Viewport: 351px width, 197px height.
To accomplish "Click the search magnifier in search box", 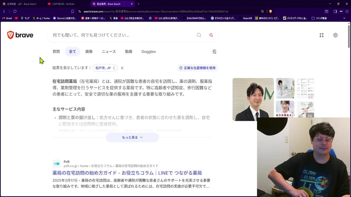I will (199, 35).
